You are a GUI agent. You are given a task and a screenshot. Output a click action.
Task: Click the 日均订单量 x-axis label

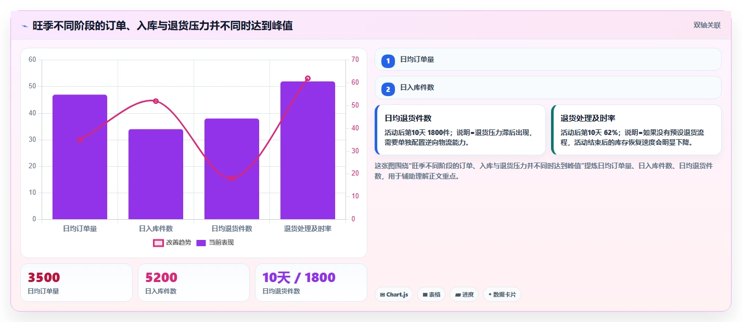click(x=80, y=229)
